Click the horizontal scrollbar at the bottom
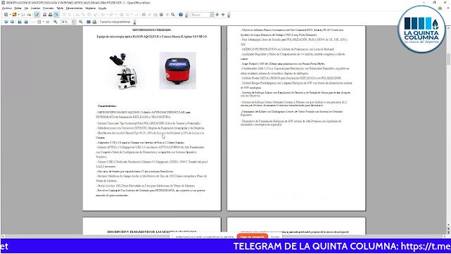Screen dimensions: 451x254 click(224, 236)
